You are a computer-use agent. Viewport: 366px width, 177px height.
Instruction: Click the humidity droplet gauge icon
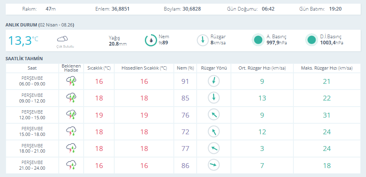pos(151,40)
